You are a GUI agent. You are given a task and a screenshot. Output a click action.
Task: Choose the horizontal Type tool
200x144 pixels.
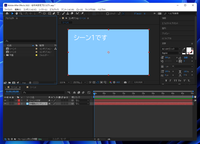click(58, 14)
